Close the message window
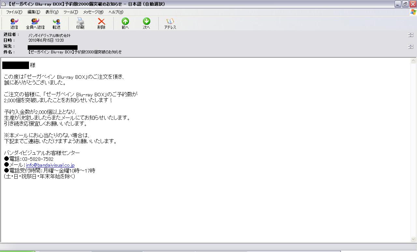 coord(412,4)
